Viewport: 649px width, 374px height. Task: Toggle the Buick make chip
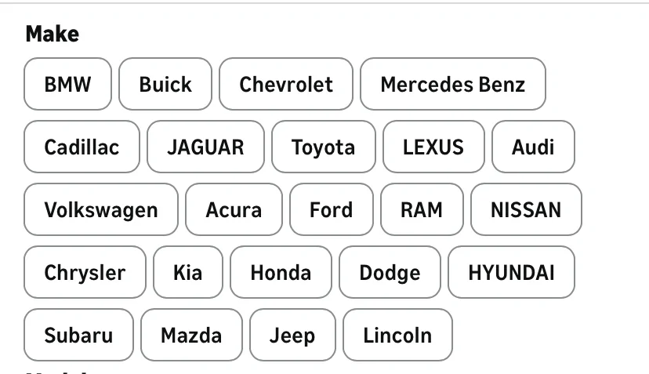(x=165, y=85)
